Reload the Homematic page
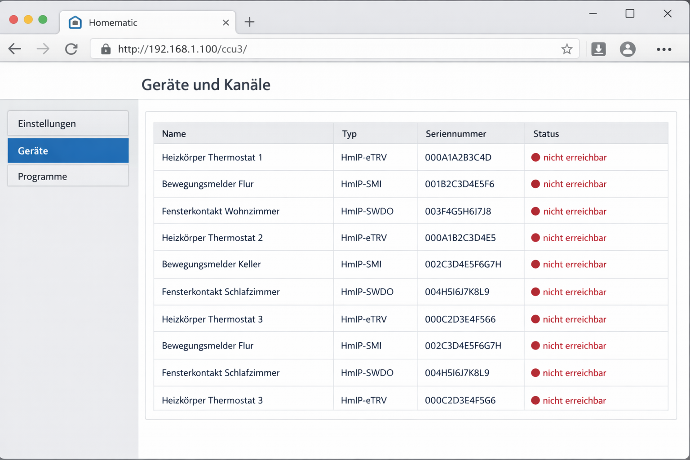The image size is (690, 460). click(71, 49)
